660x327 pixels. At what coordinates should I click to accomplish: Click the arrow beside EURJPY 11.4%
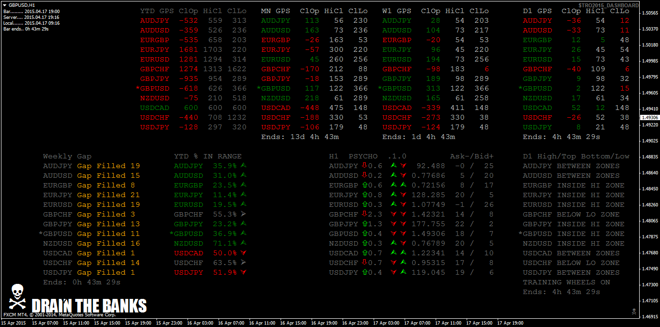(x=244, y=195)
